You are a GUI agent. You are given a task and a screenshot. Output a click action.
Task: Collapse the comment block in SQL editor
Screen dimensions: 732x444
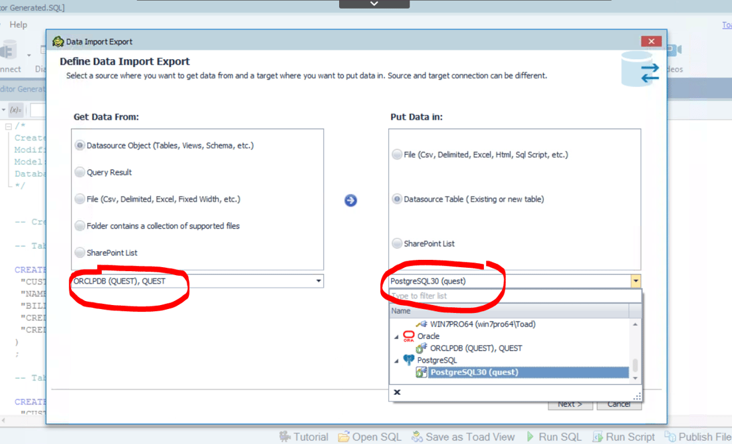(9, 126)
